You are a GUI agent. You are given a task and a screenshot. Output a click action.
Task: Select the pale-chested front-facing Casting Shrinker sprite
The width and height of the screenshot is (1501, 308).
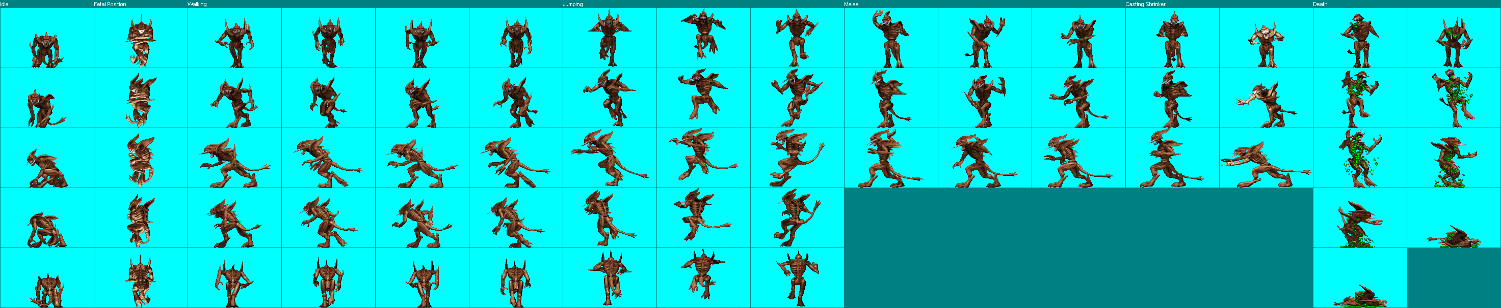pyautogui.click(x=1266, y=44)
